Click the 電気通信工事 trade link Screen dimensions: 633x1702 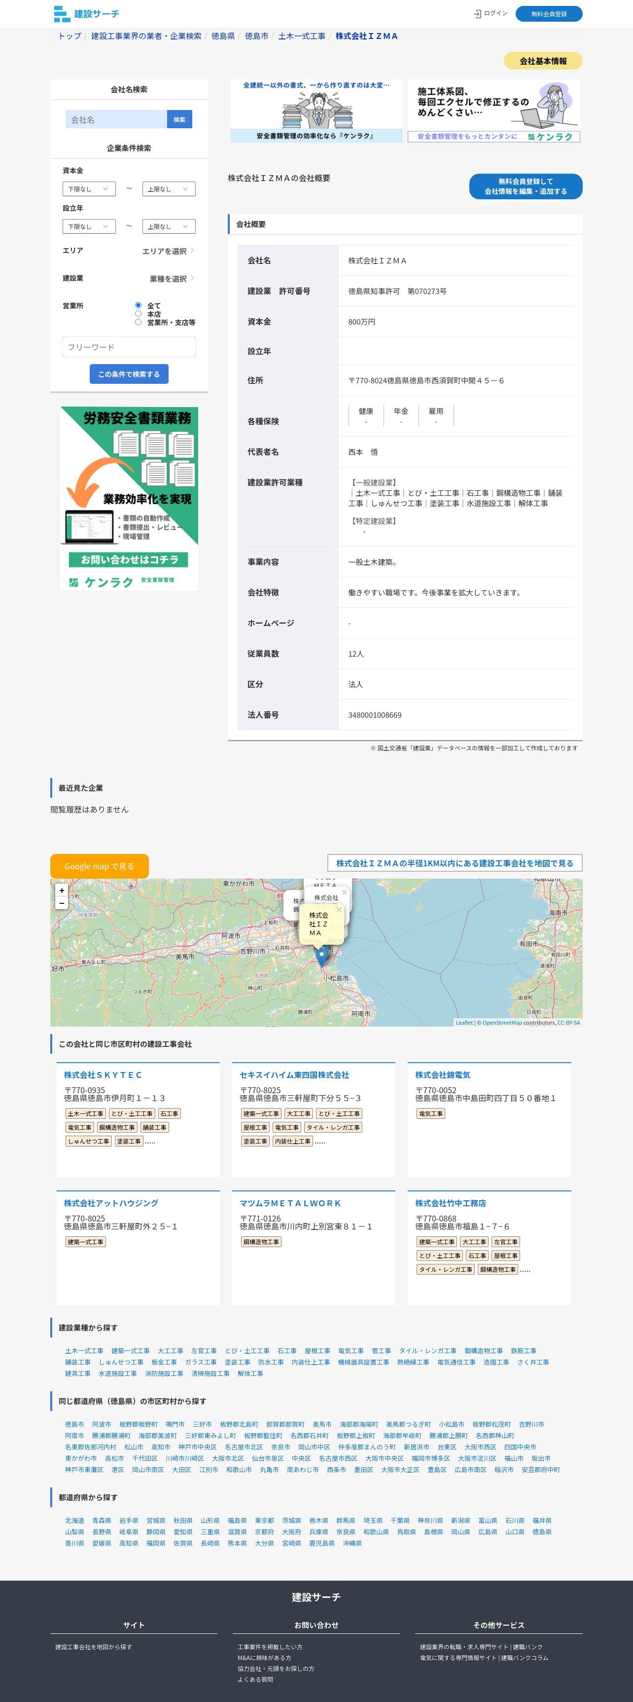[456, 1363]
